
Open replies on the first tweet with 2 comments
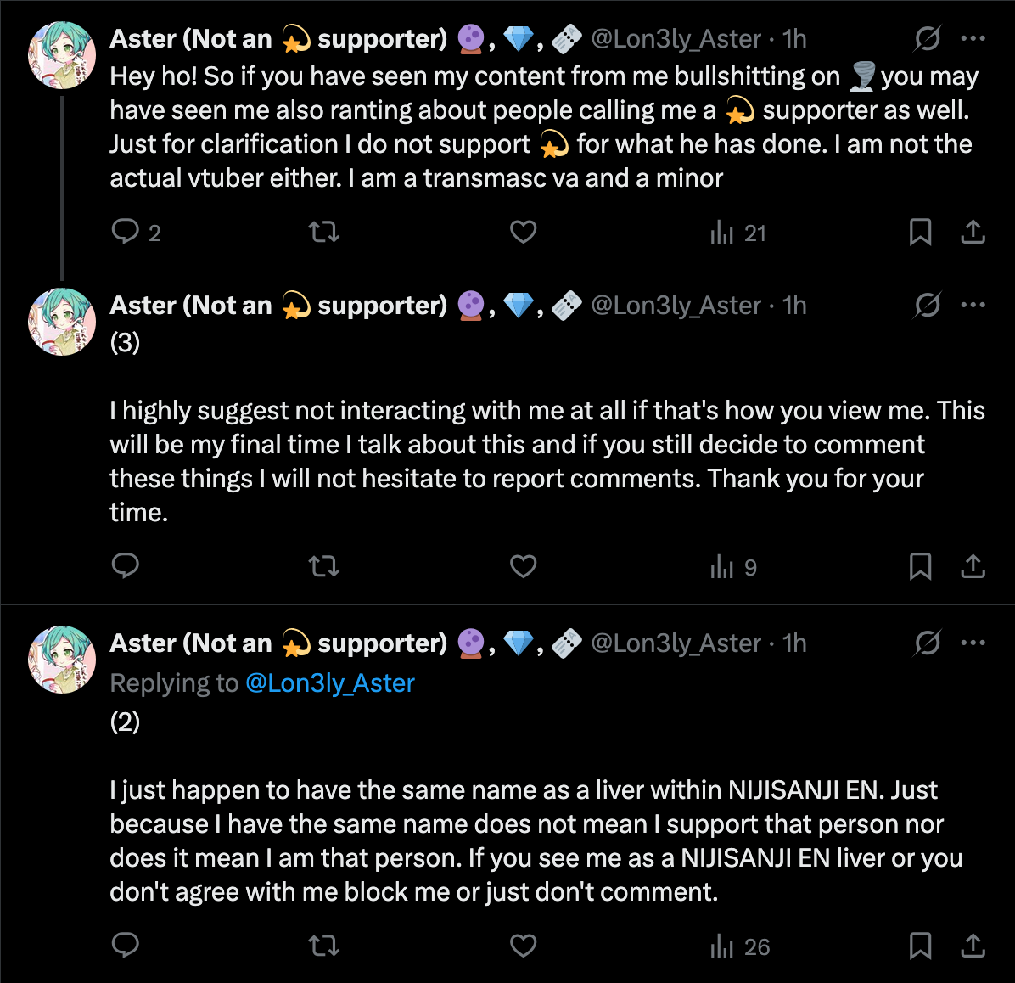(136, 232)
